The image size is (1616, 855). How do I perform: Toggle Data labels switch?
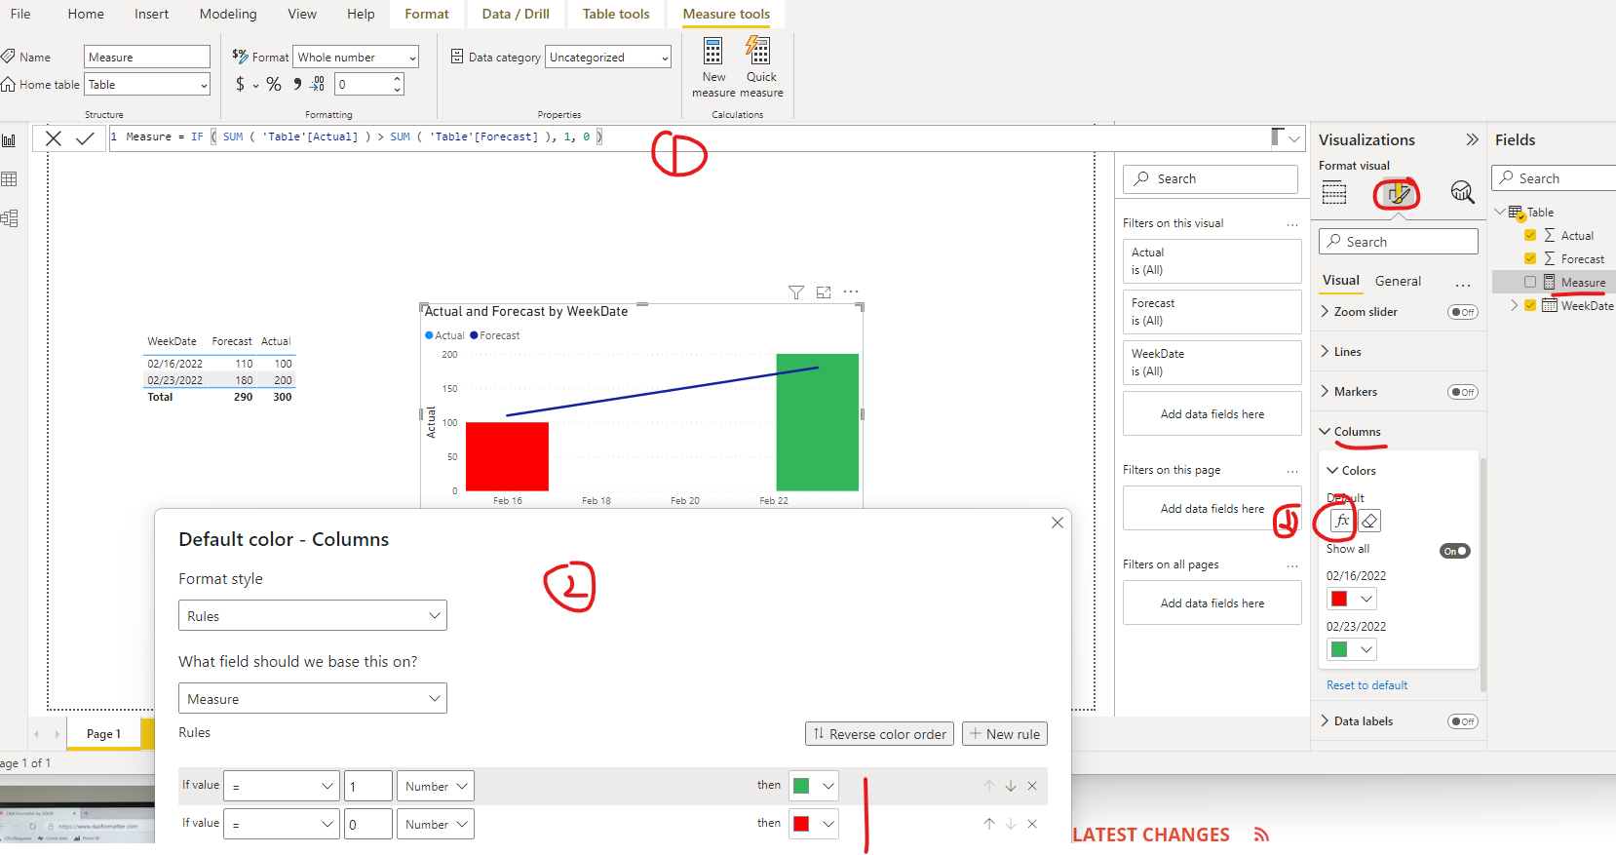click(x=1463, y=721)
